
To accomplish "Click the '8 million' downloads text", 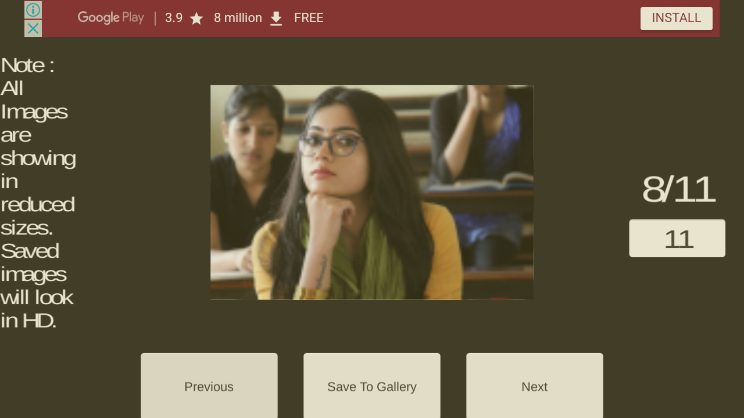I will (x=238, y=18).
